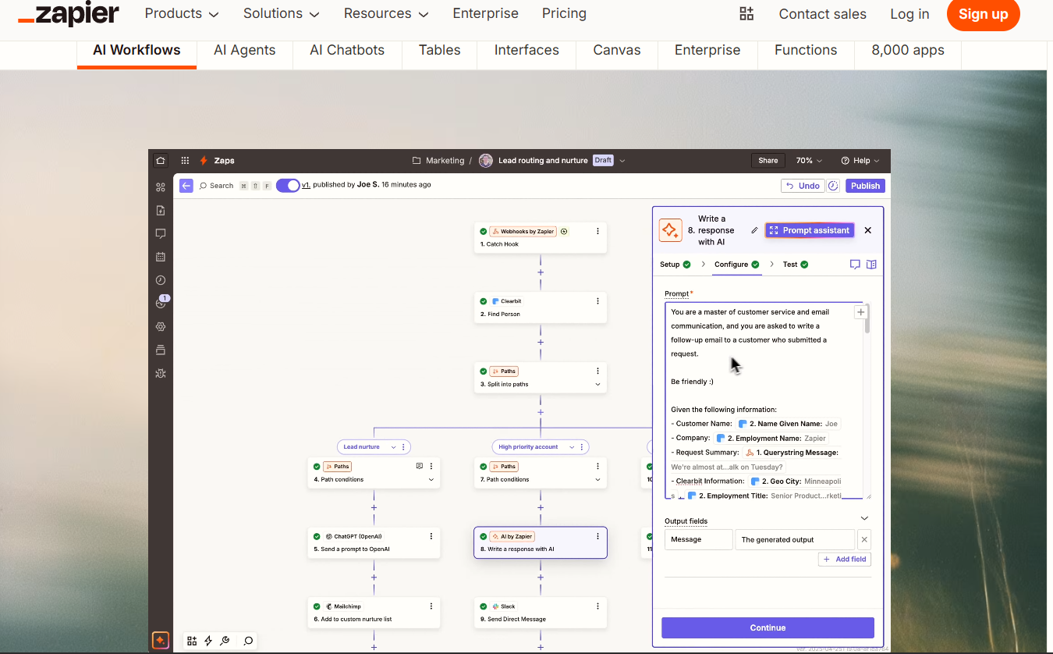Open the book help icon in step panel

coord(871,265)
